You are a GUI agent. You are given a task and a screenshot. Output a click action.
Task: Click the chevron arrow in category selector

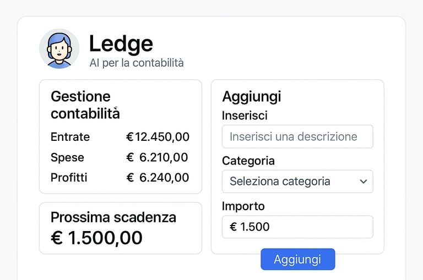(363, 182)
